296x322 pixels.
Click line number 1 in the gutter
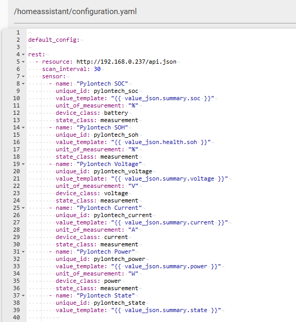(x=18, y=32)
